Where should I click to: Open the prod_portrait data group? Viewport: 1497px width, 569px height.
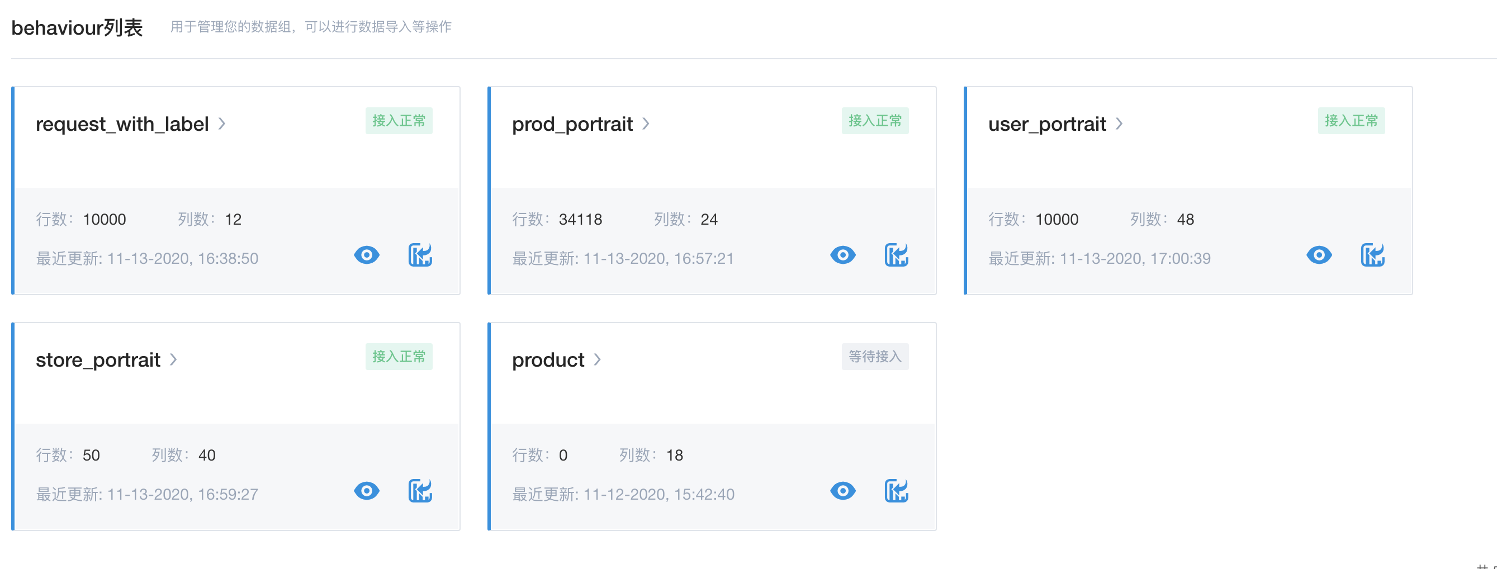572,125
